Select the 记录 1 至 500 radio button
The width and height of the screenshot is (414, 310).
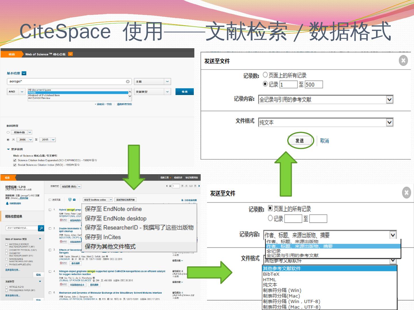coord(265,84)
